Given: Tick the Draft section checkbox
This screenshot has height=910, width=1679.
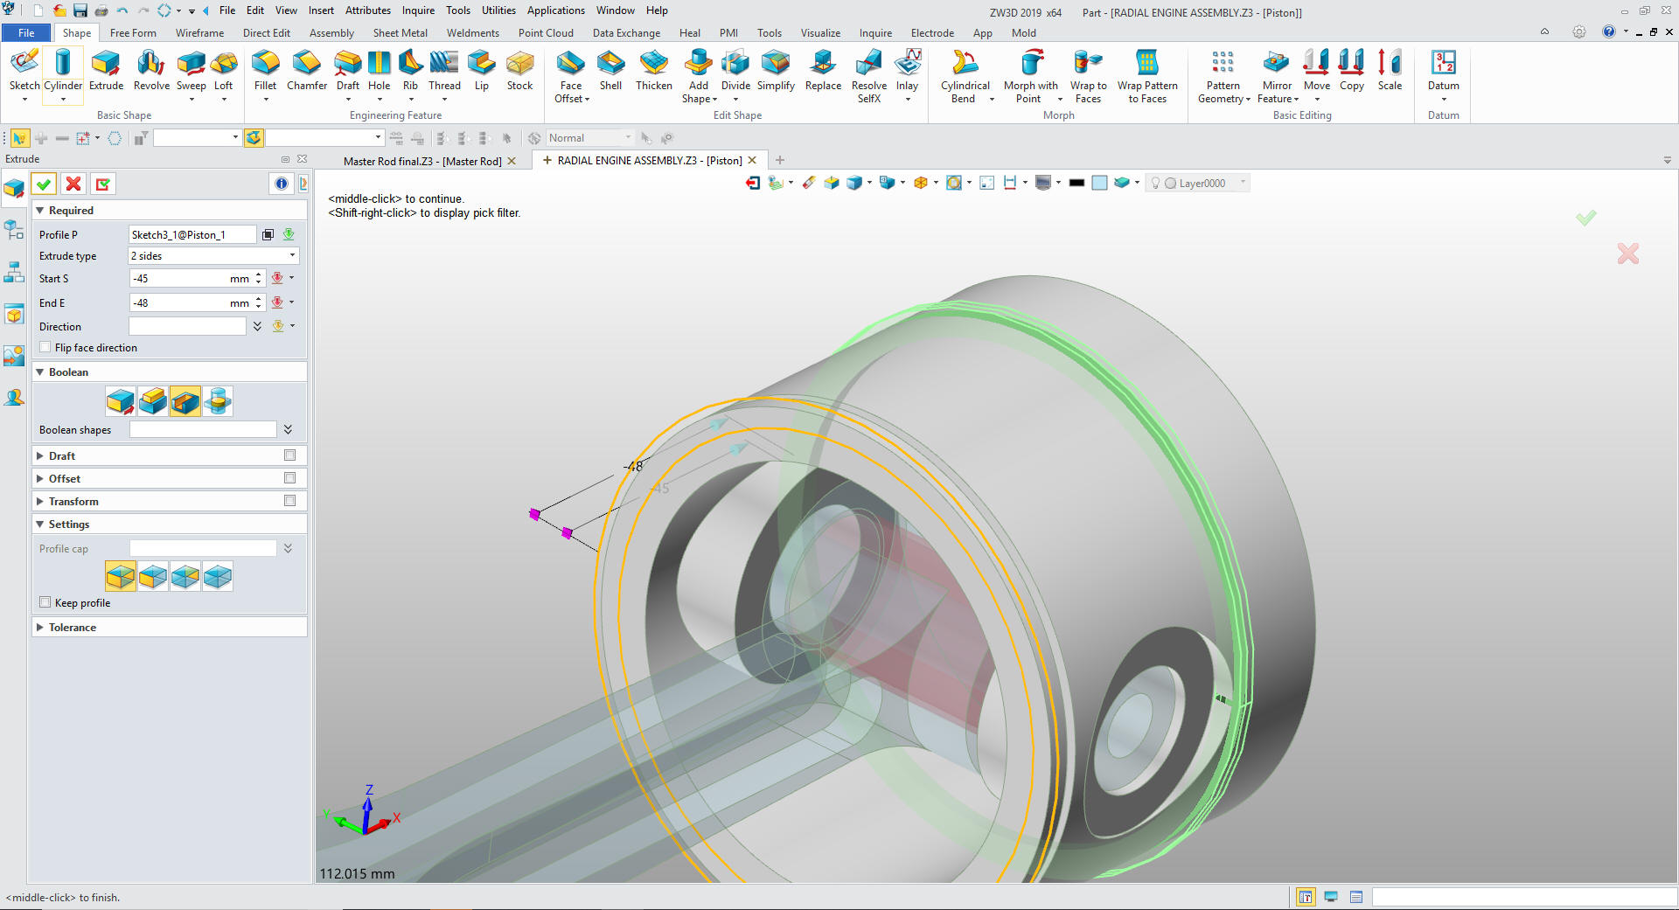Looking at the screenshot, I should point(289,455).
